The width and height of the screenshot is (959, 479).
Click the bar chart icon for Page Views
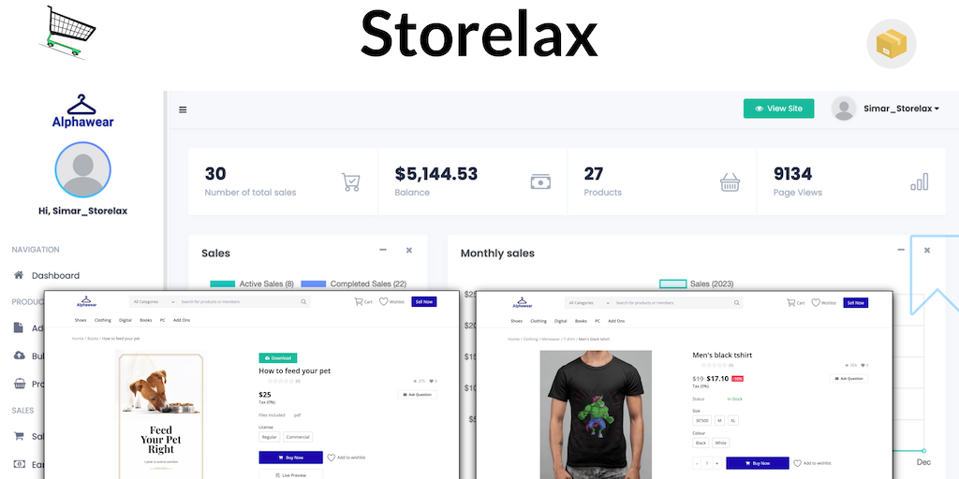point(920,182)
